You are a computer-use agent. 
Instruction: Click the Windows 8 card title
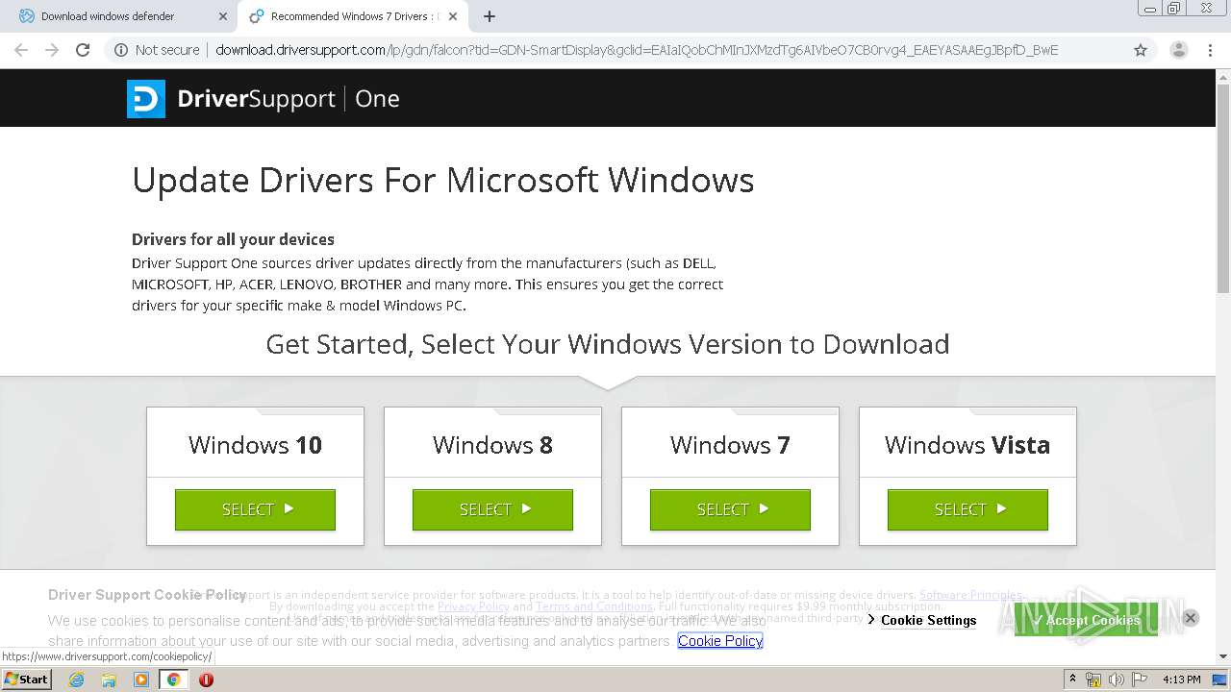pyautogui.click(x=492, y=445)
